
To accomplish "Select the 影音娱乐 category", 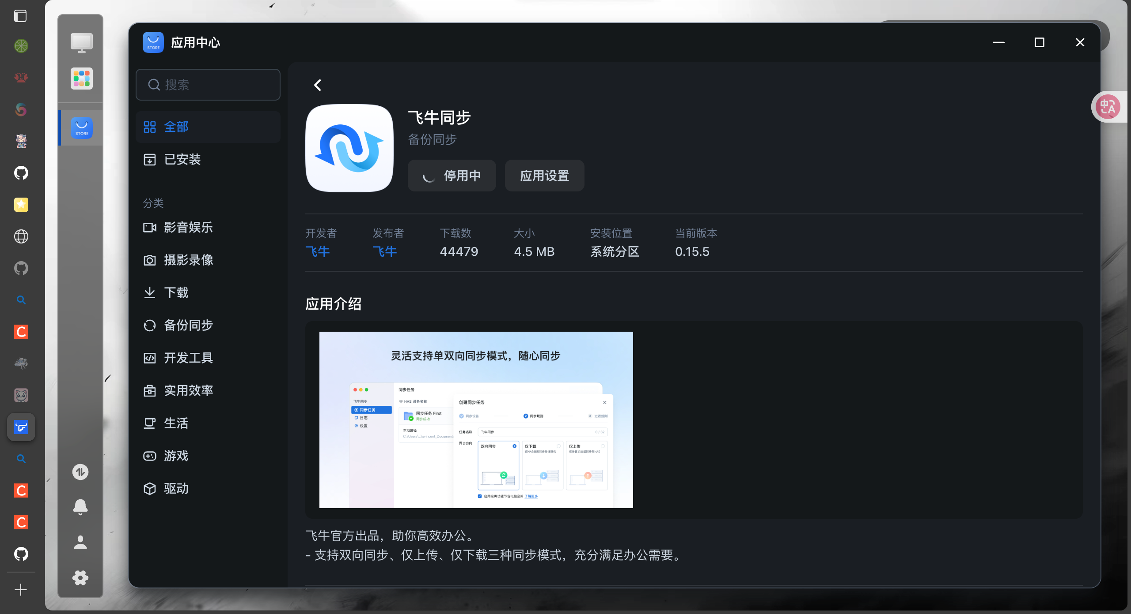I will (x=208, y=228).
